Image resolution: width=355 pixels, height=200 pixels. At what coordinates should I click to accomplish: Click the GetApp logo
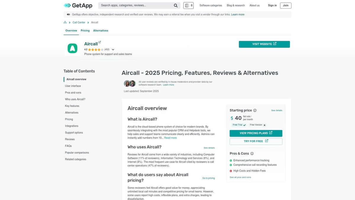coord(78,5)
